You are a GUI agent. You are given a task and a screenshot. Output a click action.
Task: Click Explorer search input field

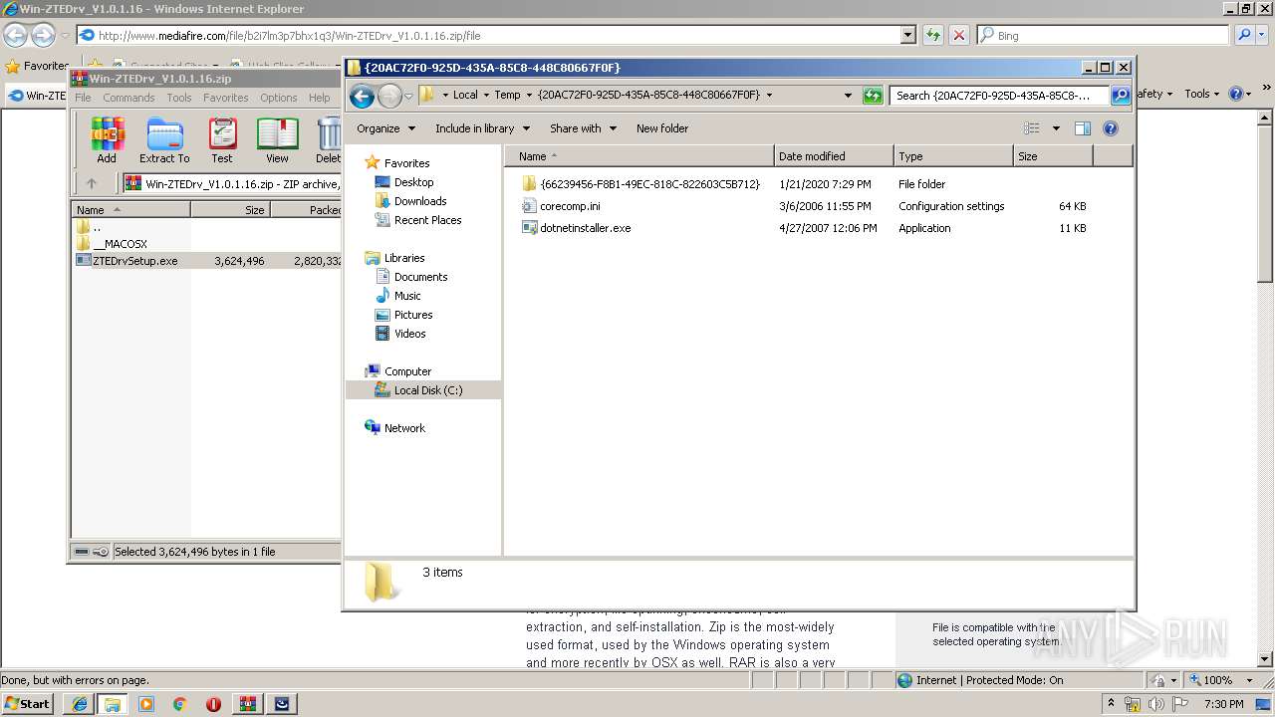coord(999,96)
